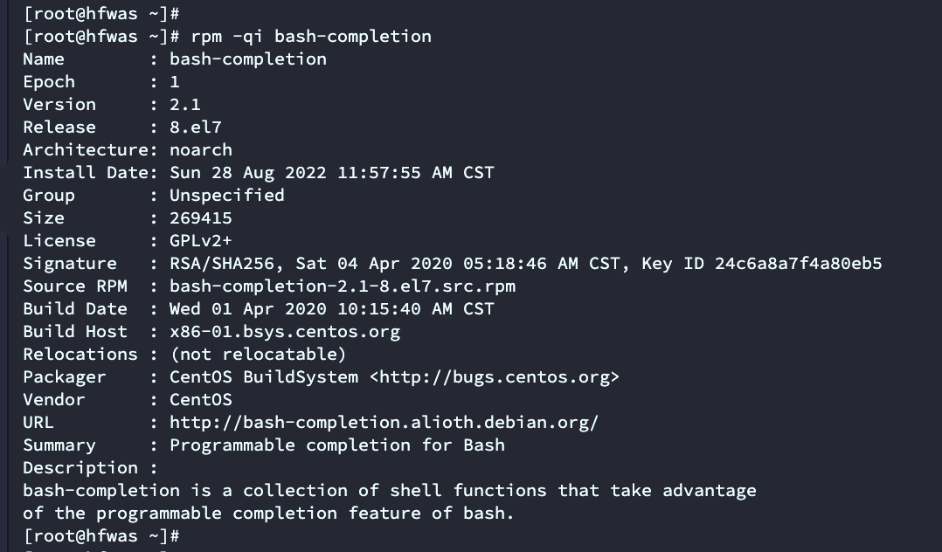Select the License value 'GPLv2+'
The height and width of the screenshot is (552, 942).
(x=200, y=241)
